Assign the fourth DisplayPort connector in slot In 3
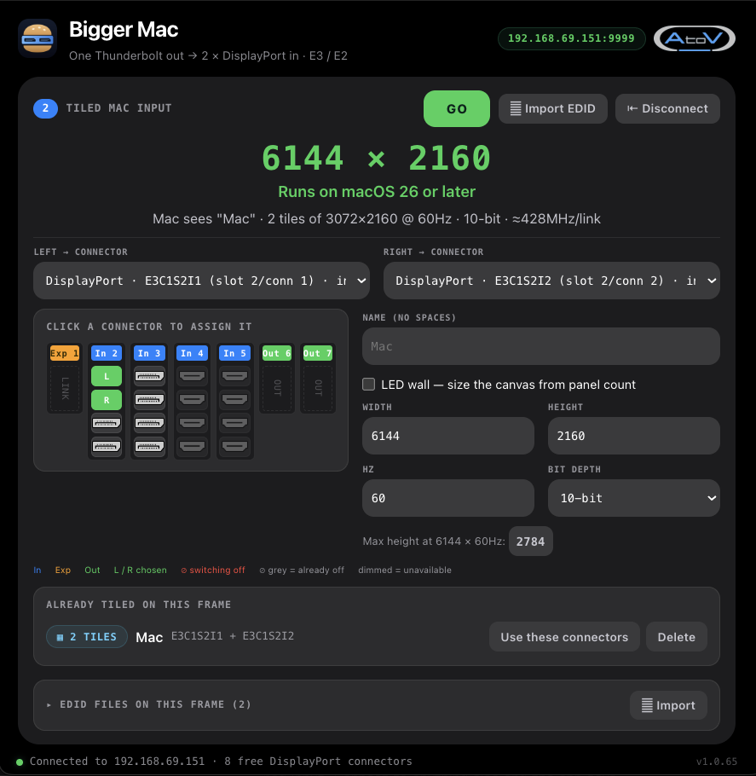 pyautogui.click(x=149, y=446)
